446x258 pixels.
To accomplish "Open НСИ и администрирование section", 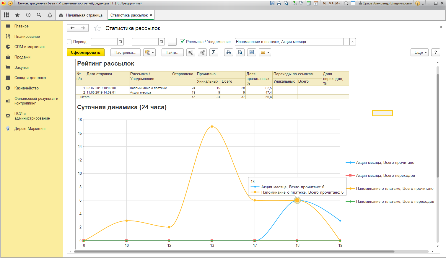I will (32, 116).
